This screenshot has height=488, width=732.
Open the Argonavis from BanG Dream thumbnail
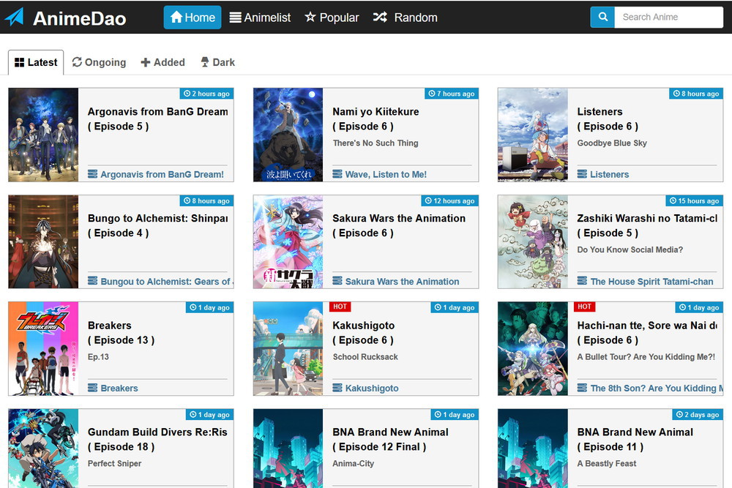coord(43,135)
